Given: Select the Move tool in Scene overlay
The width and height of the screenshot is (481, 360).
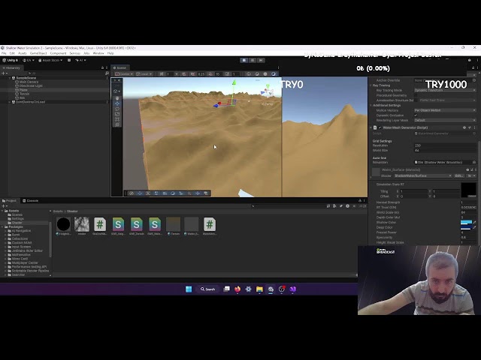Looking at the screenshot, I should 117,103.
